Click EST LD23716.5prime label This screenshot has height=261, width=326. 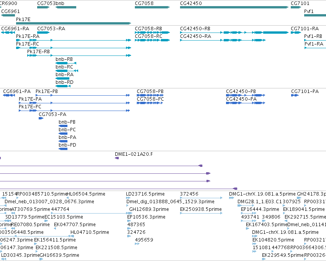[x=145, y=194]
